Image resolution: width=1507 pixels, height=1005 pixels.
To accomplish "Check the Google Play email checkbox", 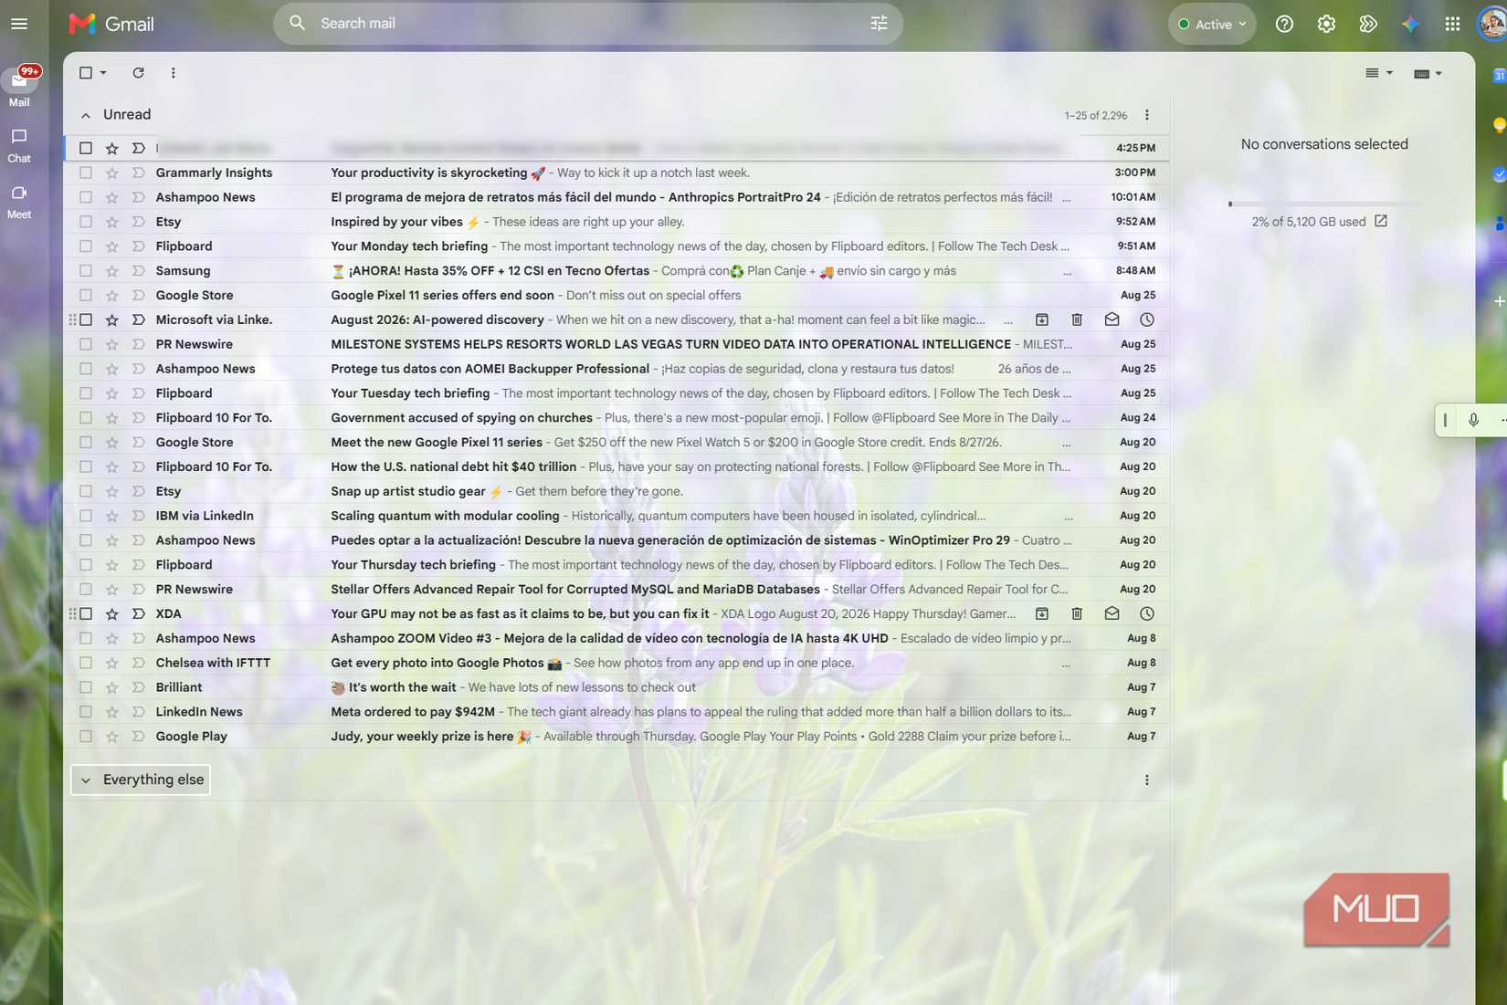I will pyautogui.click(x=86, y=737).
